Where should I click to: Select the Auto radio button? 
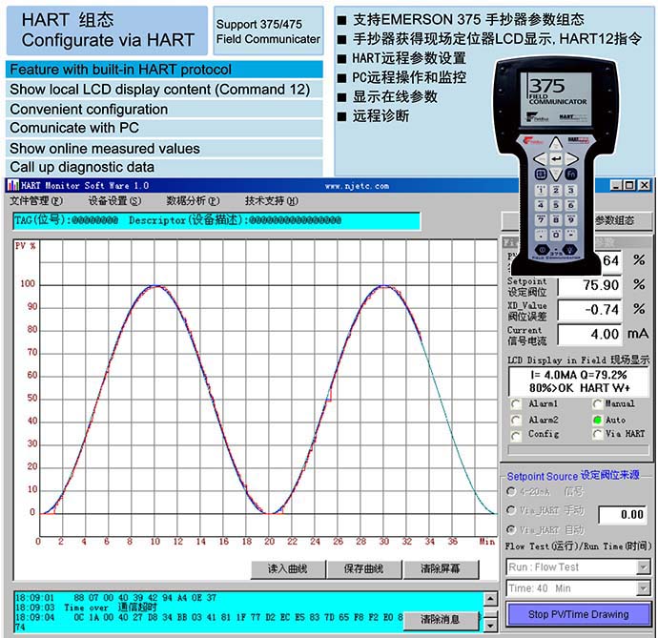[x=597, y=420]
